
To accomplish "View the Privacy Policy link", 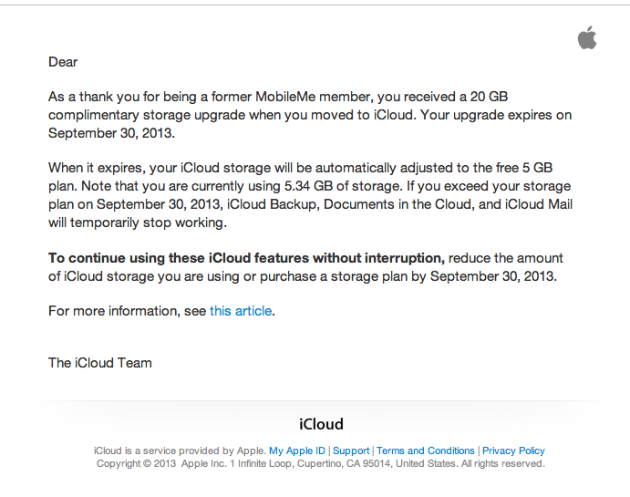I will tap(513, 450).
